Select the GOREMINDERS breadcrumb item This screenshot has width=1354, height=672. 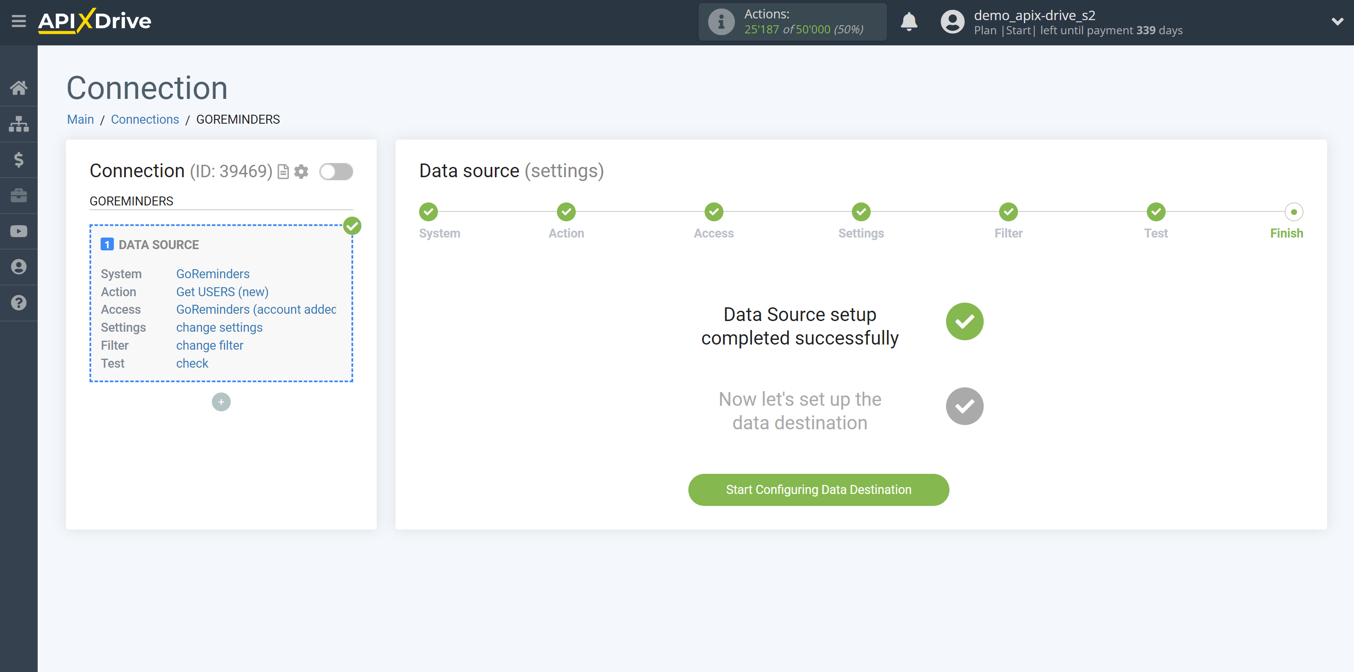tap(238, 119)
